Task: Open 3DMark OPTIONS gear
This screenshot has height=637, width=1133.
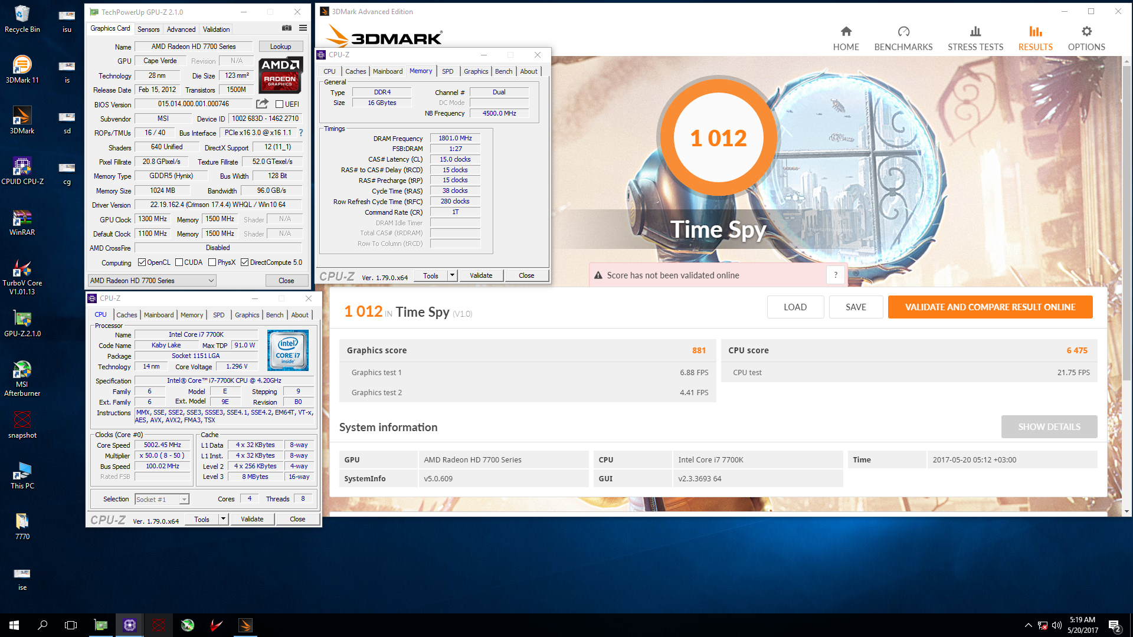Action: [x=1086, y=38]
